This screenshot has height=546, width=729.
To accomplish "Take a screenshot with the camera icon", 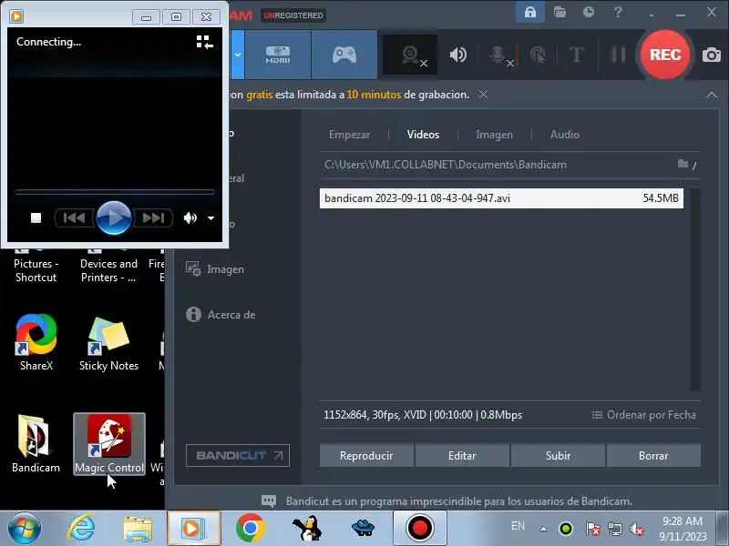I will pos(712,56).
